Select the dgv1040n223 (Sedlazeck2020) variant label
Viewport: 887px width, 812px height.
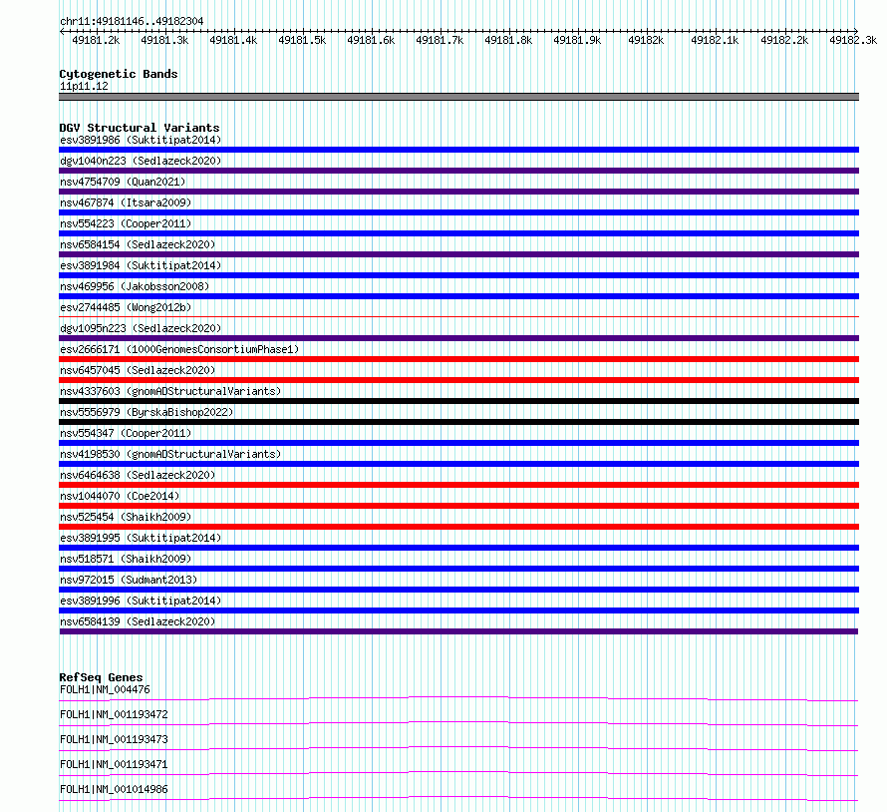point(141,161)
